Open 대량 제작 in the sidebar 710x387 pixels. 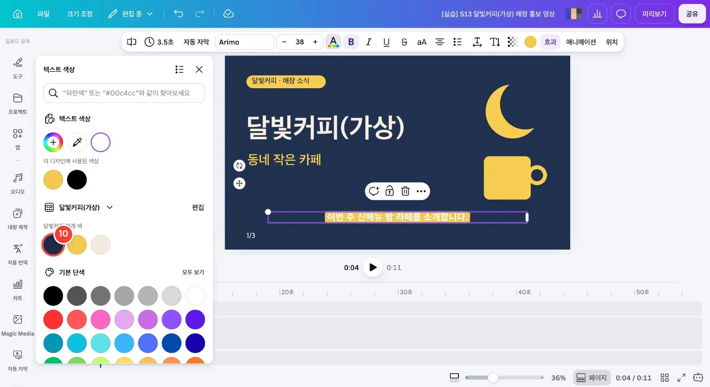pyautogui.click(x=18, y=219)
